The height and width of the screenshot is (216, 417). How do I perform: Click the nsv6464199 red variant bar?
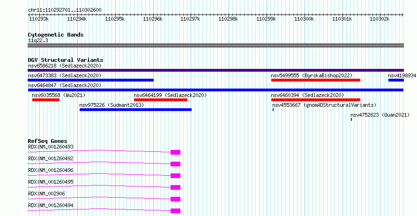pos(161,100)
